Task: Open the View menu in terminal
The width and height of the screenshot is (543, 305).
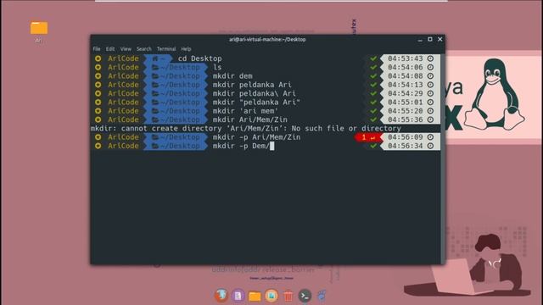Action: pos(126,49)
